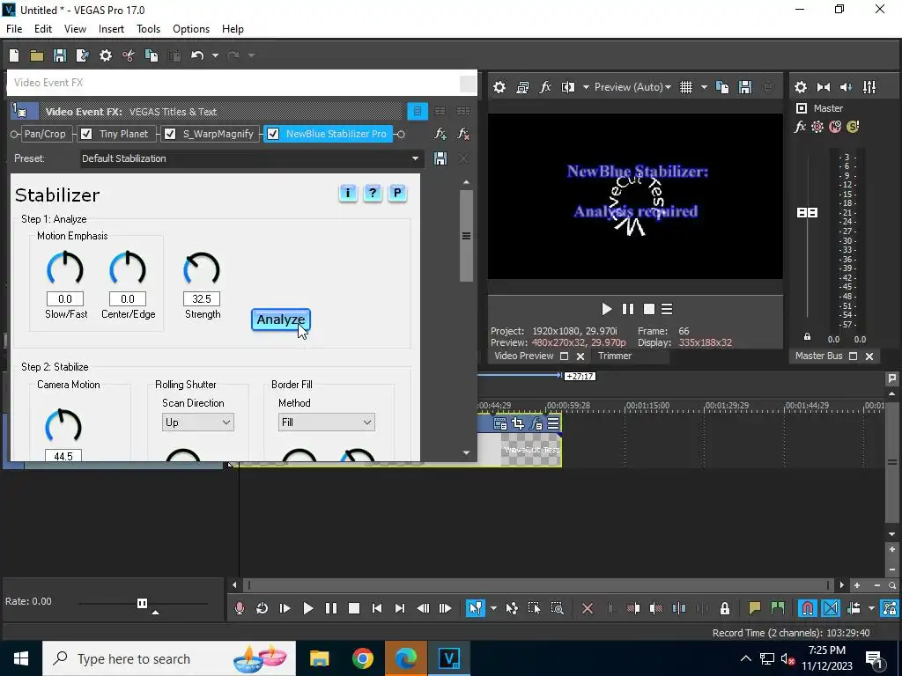Expand the Preset dropdown list
The height and width of the screenshot is (676, 902).
click(415, 158)
